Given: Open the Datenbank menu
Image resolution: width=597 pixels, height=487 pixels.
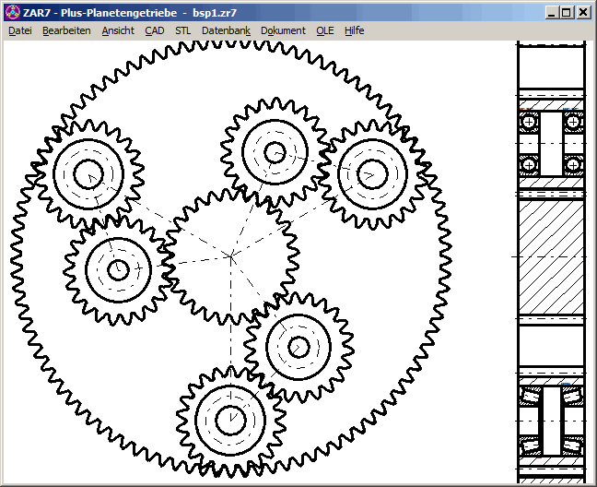Looking at the screenshot, I should 226,30.
